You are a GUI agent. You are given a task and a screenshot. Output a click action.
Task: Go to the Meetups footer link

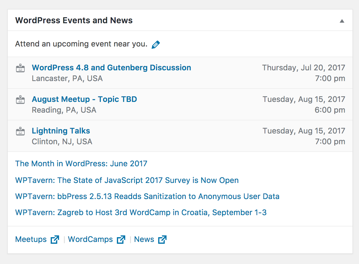[x=31, y=240]
